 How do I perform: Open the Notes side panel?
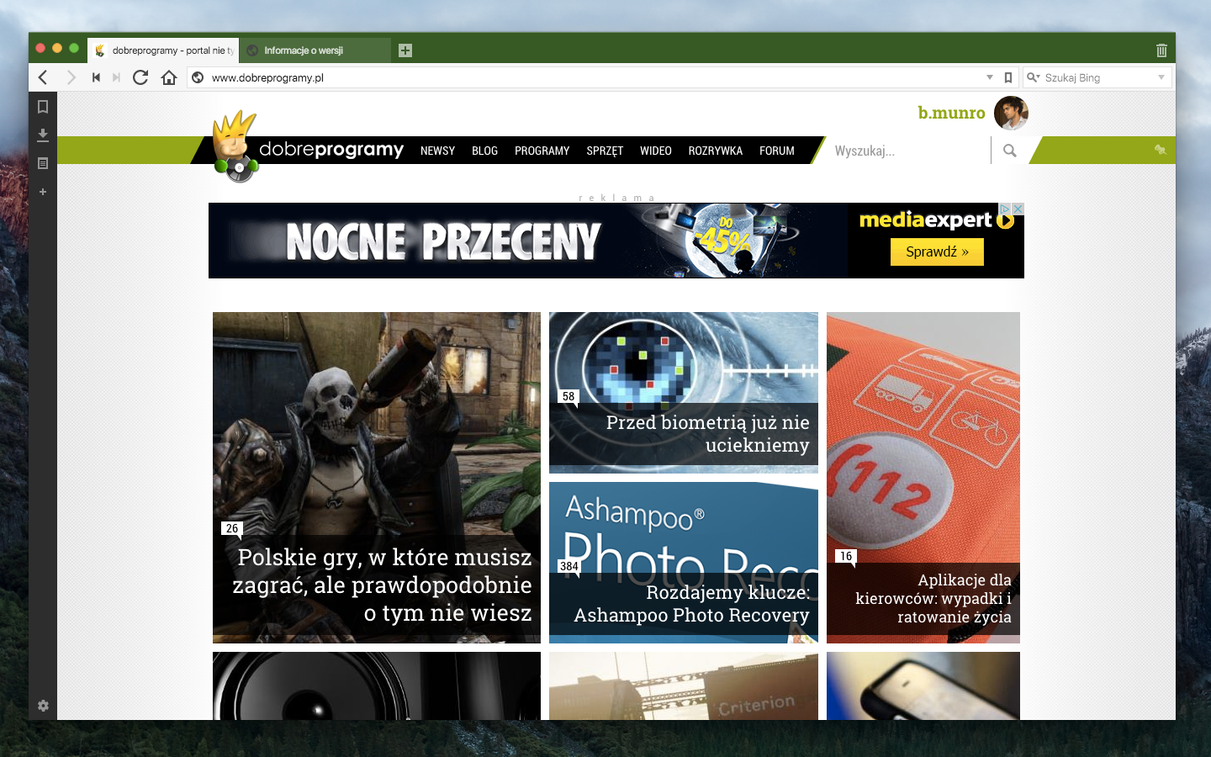pyautogui.click(x=43, y=163)
